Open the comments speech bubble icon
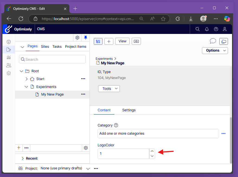238x177 pixels. click(213, 41)
